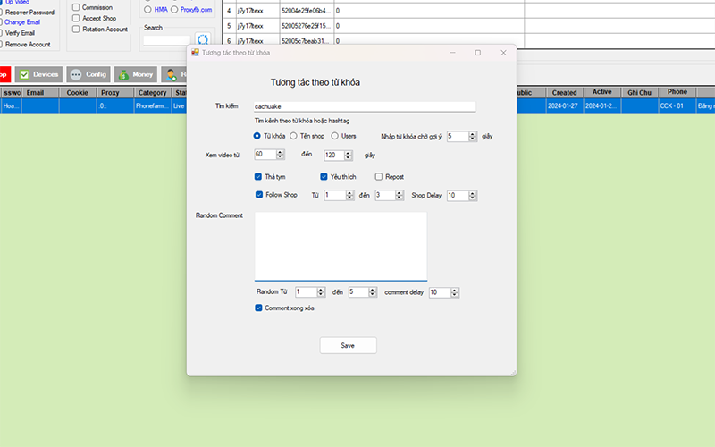This screenshot has width=715, height=447.
Task: Click the Phonefarm category cell
Action: tap(152, 105)
